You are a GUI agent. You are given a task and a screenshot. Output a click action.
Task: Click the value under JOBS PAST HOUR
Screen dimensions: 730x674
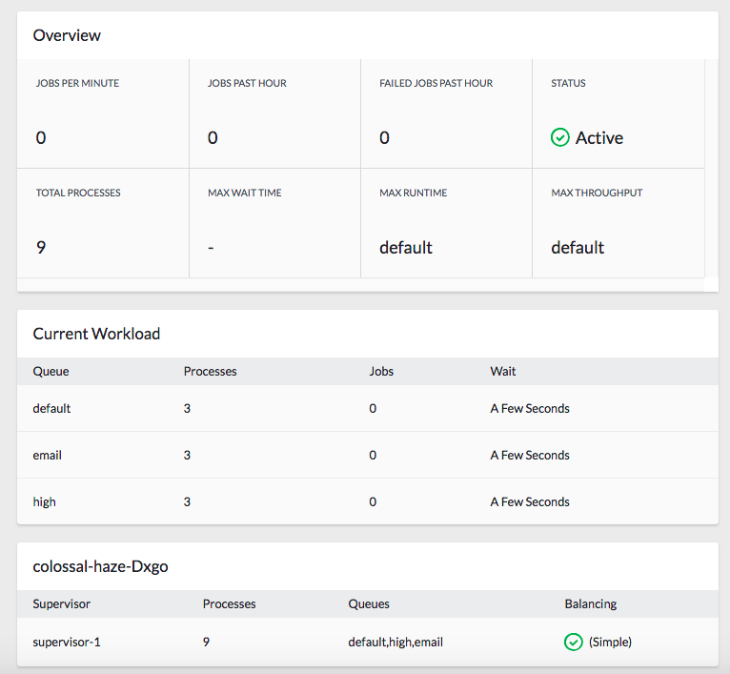coord(213,138)
